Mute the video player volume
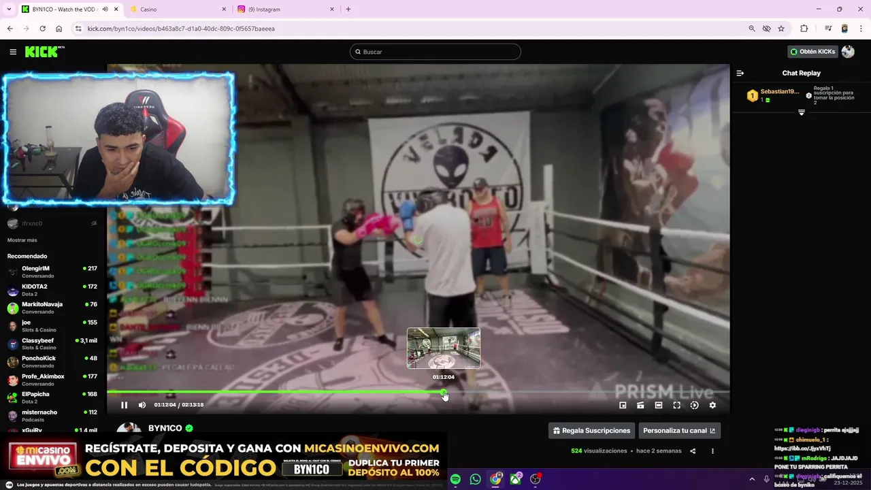Viewport: 871px width, 490px height. click(x=142, y=405)
